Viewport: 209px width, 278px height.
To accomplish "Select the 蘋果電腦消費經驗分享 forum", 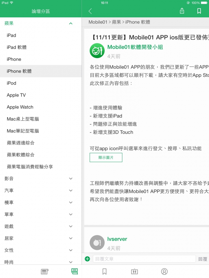I will tap(41, 167).
